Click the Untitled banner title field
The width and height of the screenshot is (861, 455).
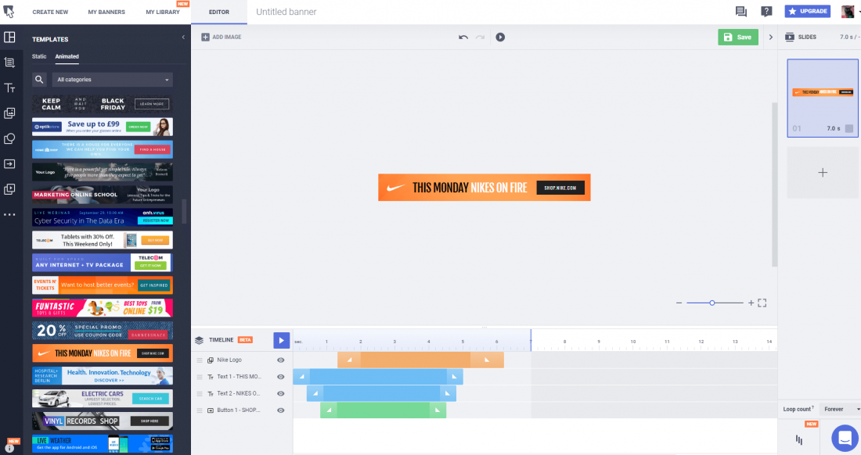coord(286,12)
